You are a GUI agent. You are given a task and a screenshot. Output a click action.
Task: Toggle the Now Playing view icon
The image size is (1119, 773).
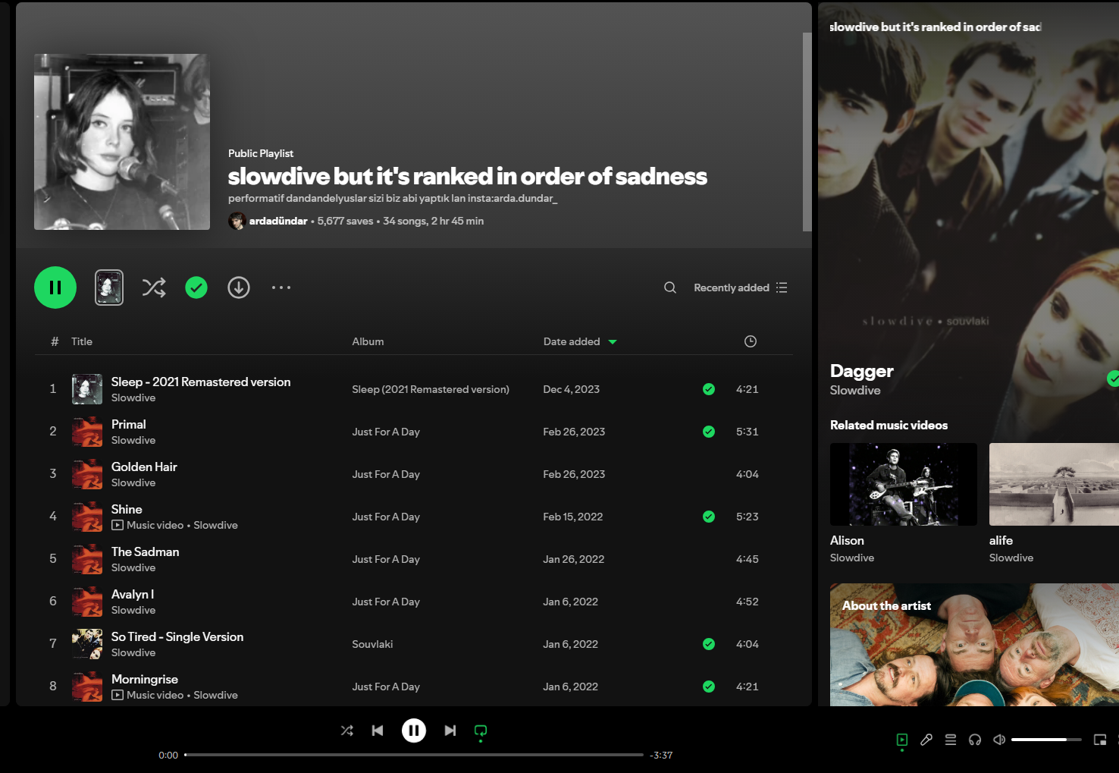(x=902, y=740)
